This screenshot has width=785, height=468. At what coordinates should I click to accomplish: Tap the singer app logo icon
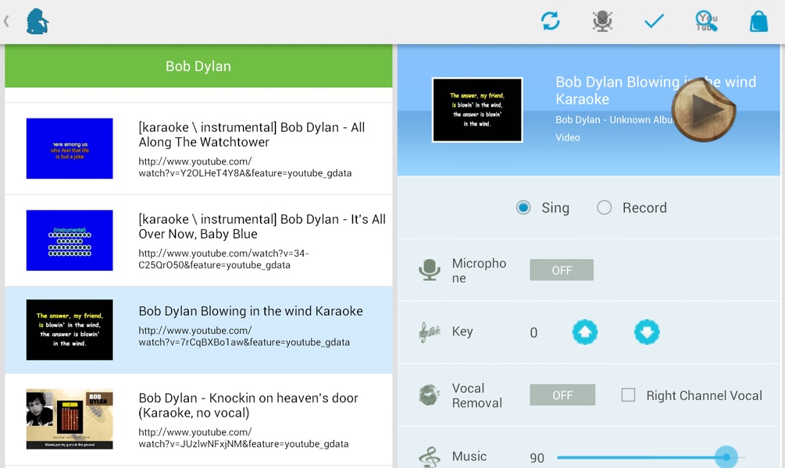[x=37, y=22]
